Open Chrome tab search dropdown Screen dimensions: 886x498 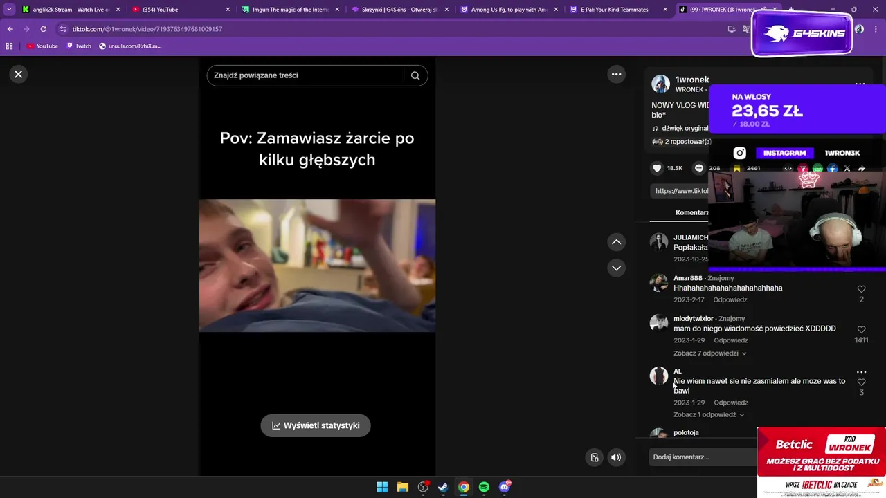coord(8,10)
